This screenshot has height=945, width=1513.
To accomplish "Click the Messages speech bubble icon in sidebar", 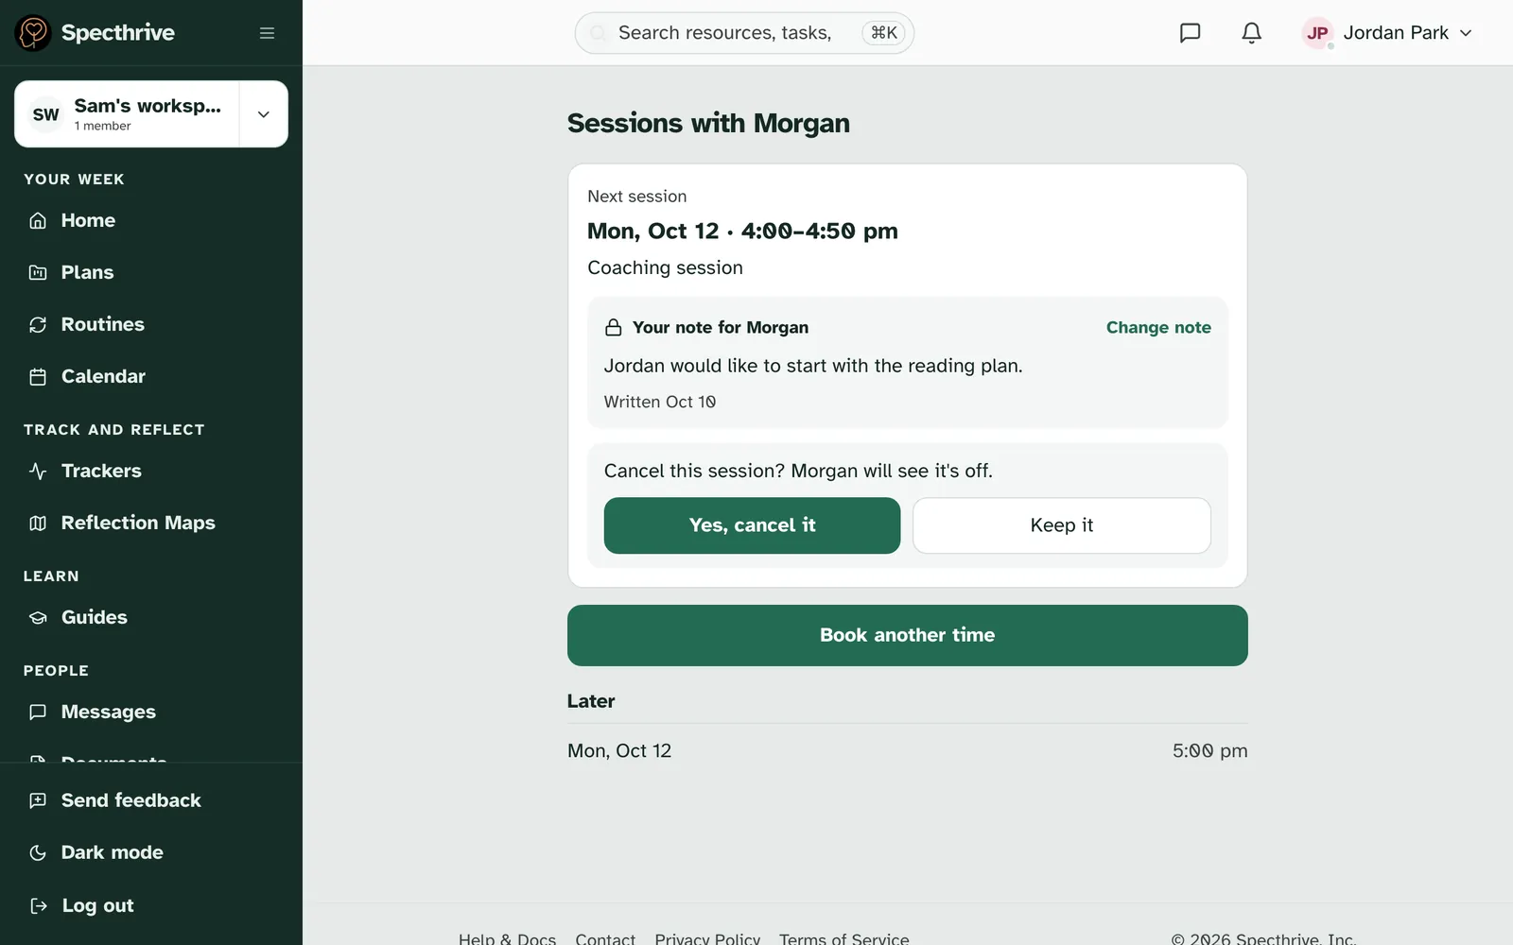I will pyautogui.click(x=38, y=712).
